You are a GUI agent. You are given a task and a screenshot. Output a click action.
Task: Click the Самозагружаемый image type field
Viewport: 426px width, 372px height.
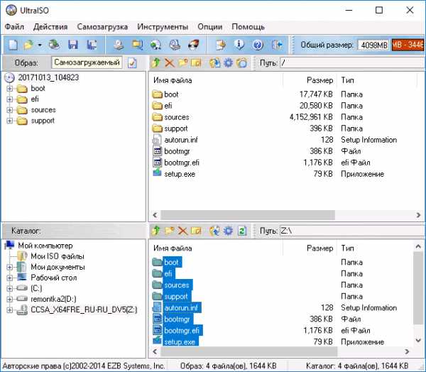(x=87, y=62)
